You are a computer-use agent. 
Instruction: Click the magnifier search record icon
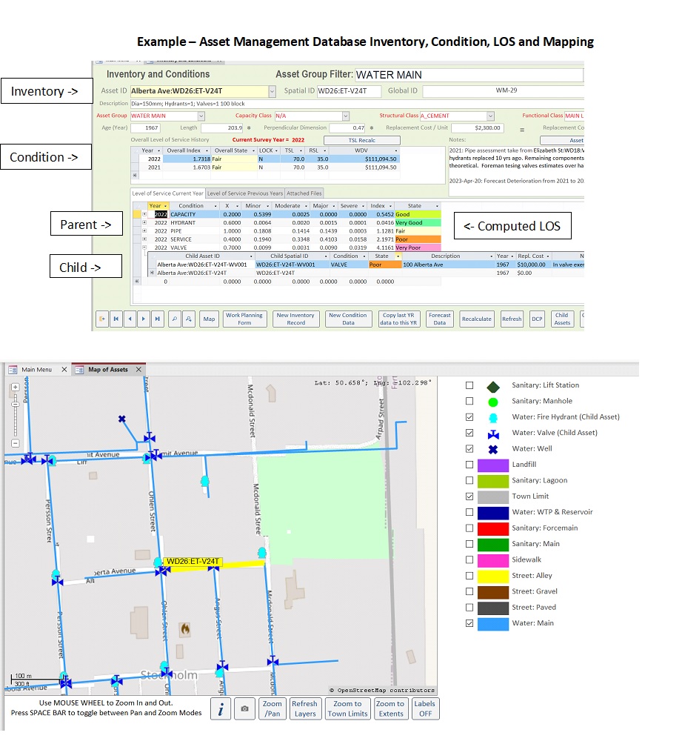click(x=175, y=319)
